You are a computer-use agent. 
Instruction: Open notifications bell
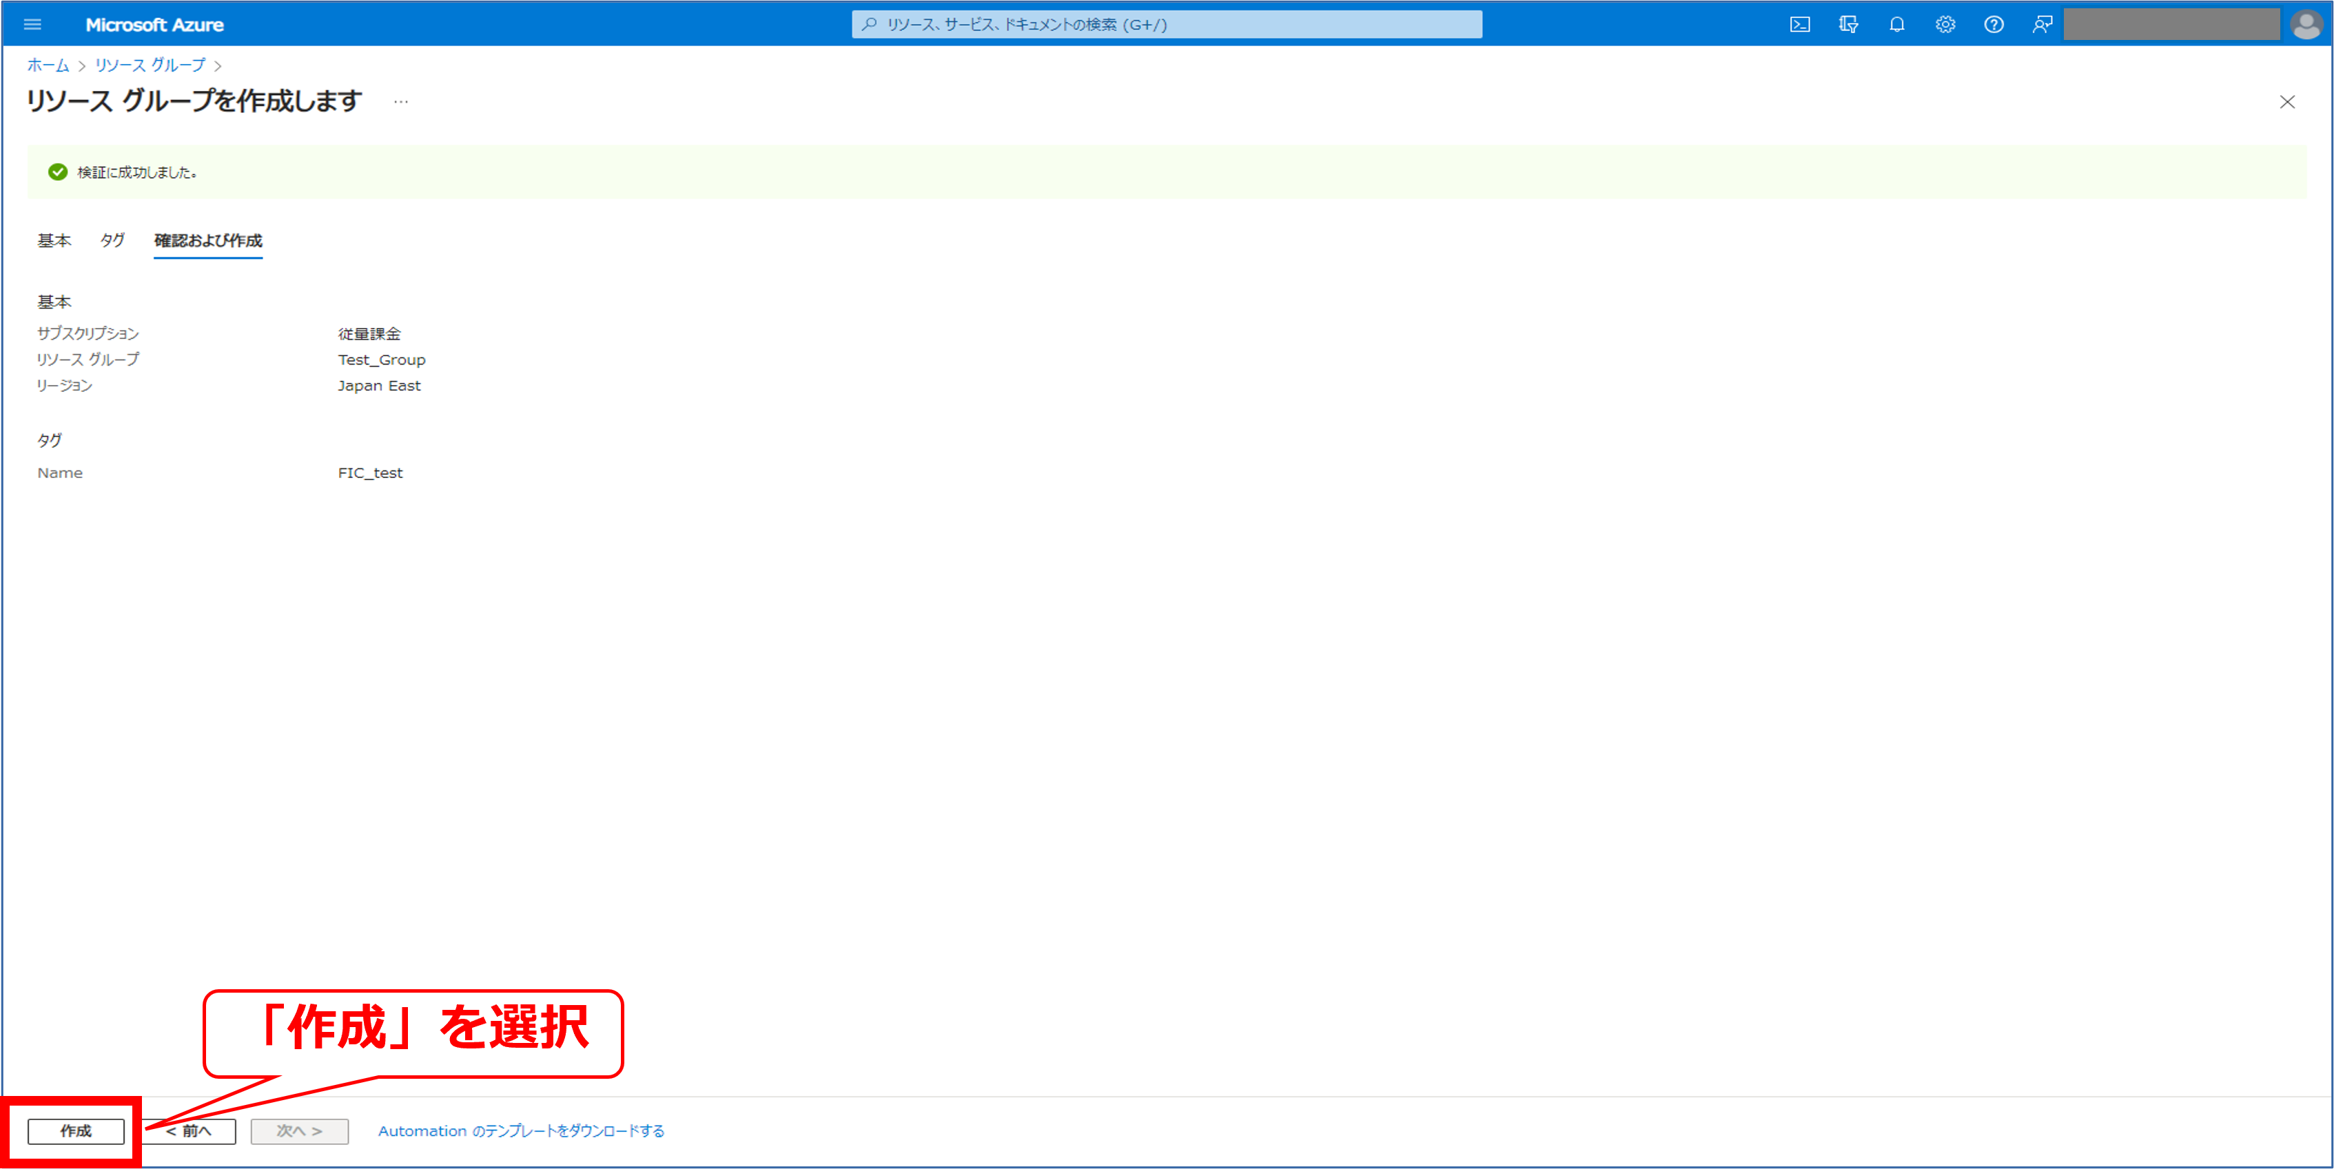pyautogui.click(x=1896, y=24)
